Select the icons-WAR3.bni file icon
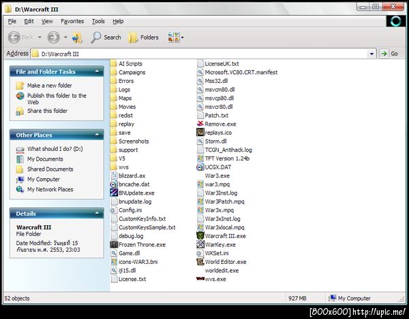The image size is (409, 319). [x=114, y=261]
